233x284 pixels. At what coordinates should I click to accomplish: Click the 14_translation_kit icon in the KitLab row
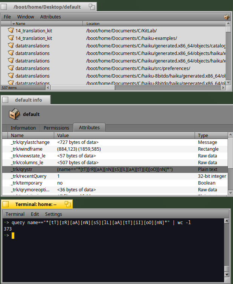11,31
